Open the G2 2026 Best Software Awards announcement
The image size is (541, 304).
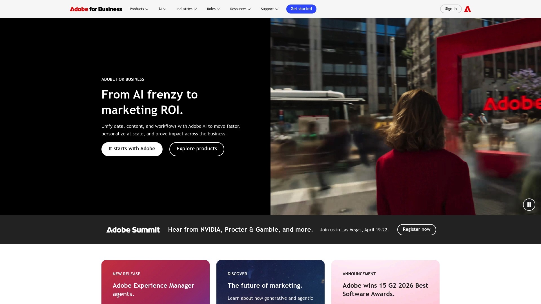coord(385,290)
